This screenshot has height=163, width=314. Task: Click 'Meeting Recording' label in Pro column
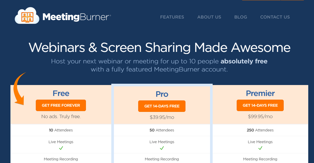[x=162, y=159]
